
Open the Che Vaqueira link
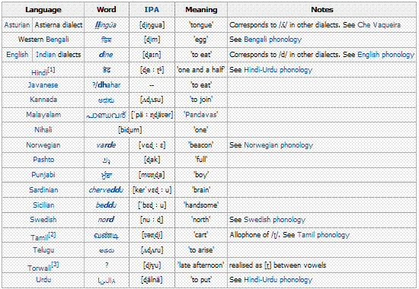click(379, 25)
